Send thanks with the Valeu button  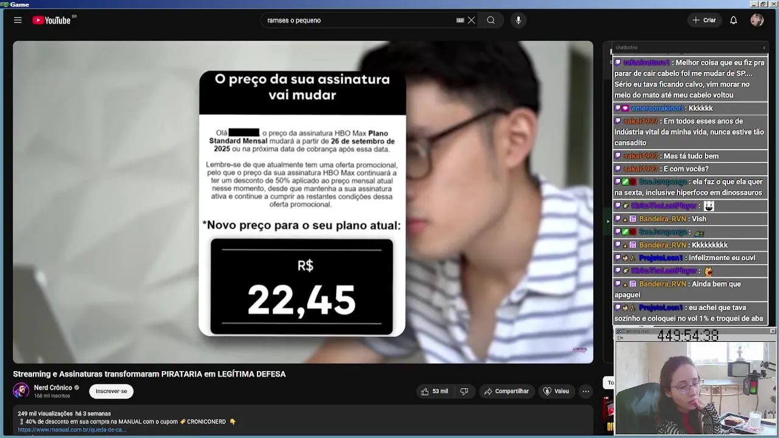click(x=556, y=391)
